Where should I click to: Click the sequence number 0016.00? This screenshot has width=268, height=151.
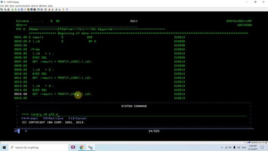[x=21, y=98]
